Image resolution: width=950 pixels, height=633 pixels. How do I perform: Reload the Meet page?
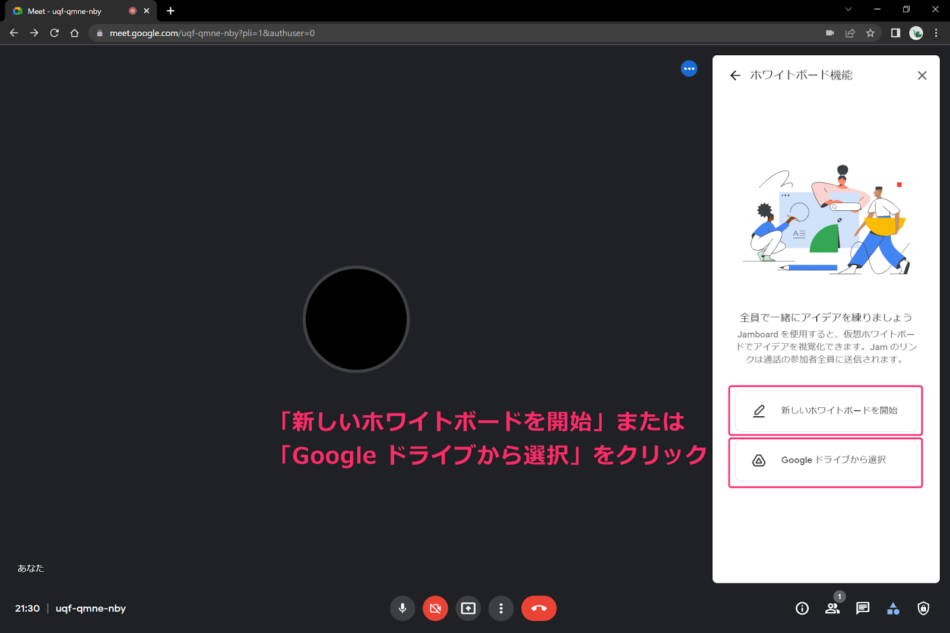55,33
